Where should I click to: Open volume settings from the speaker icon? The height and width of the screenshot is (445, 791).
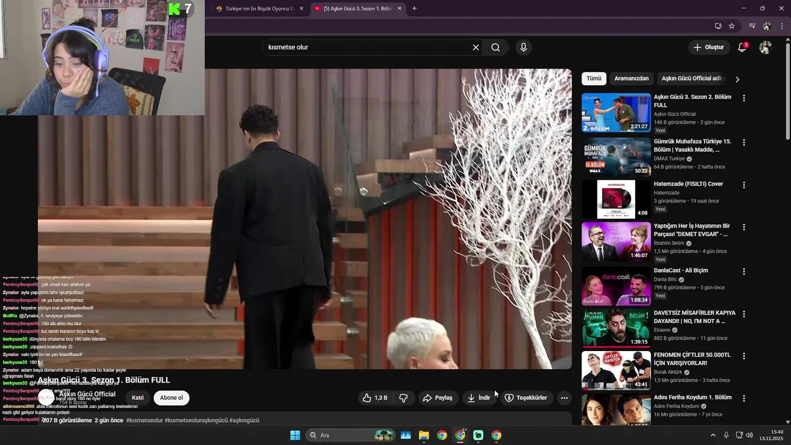pyautogui.click(x=750, y=435)
